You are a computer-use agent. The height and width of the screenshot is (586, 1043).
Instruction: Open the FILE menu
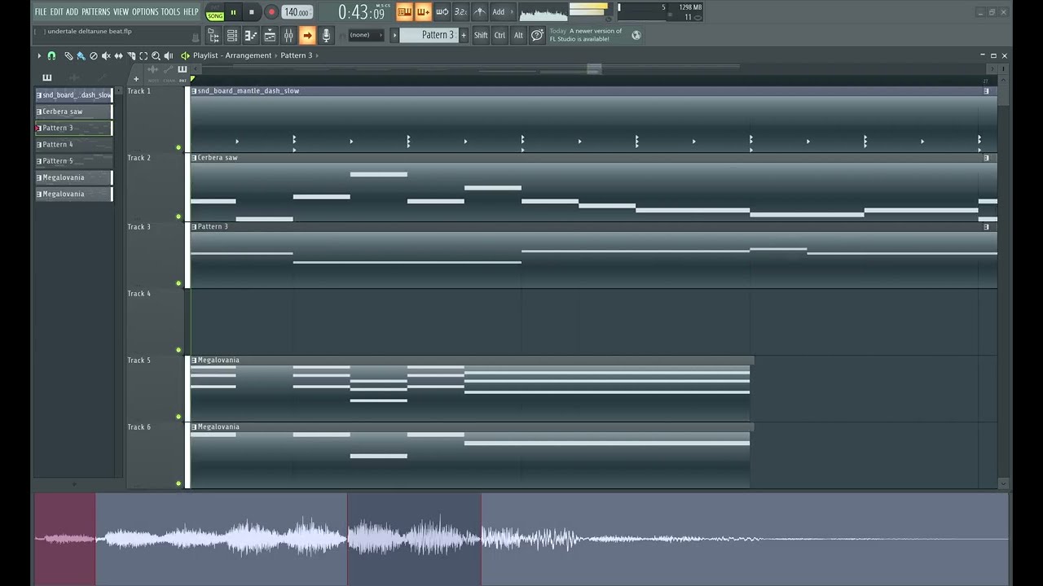tap(41, 11)
